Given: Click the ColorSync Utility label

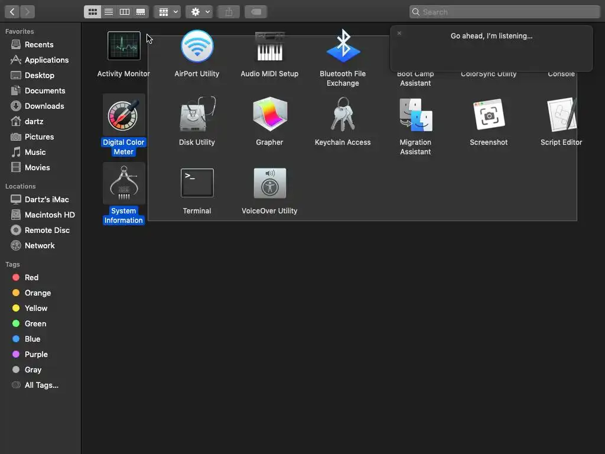Looking at the screenshot, I should 489,74.
